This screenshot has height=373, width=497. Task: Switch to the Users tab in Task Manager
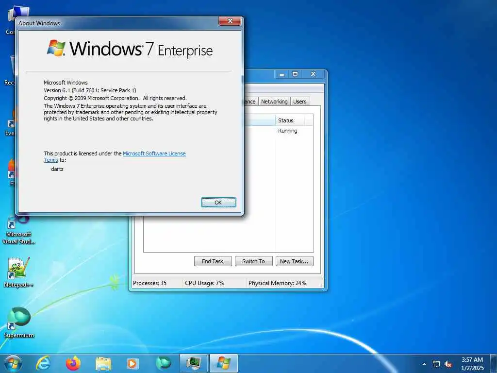299,102
